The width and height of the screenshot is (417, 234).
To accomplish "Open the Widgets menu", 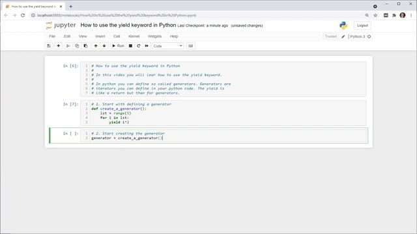I will click(x=154, y=36).
